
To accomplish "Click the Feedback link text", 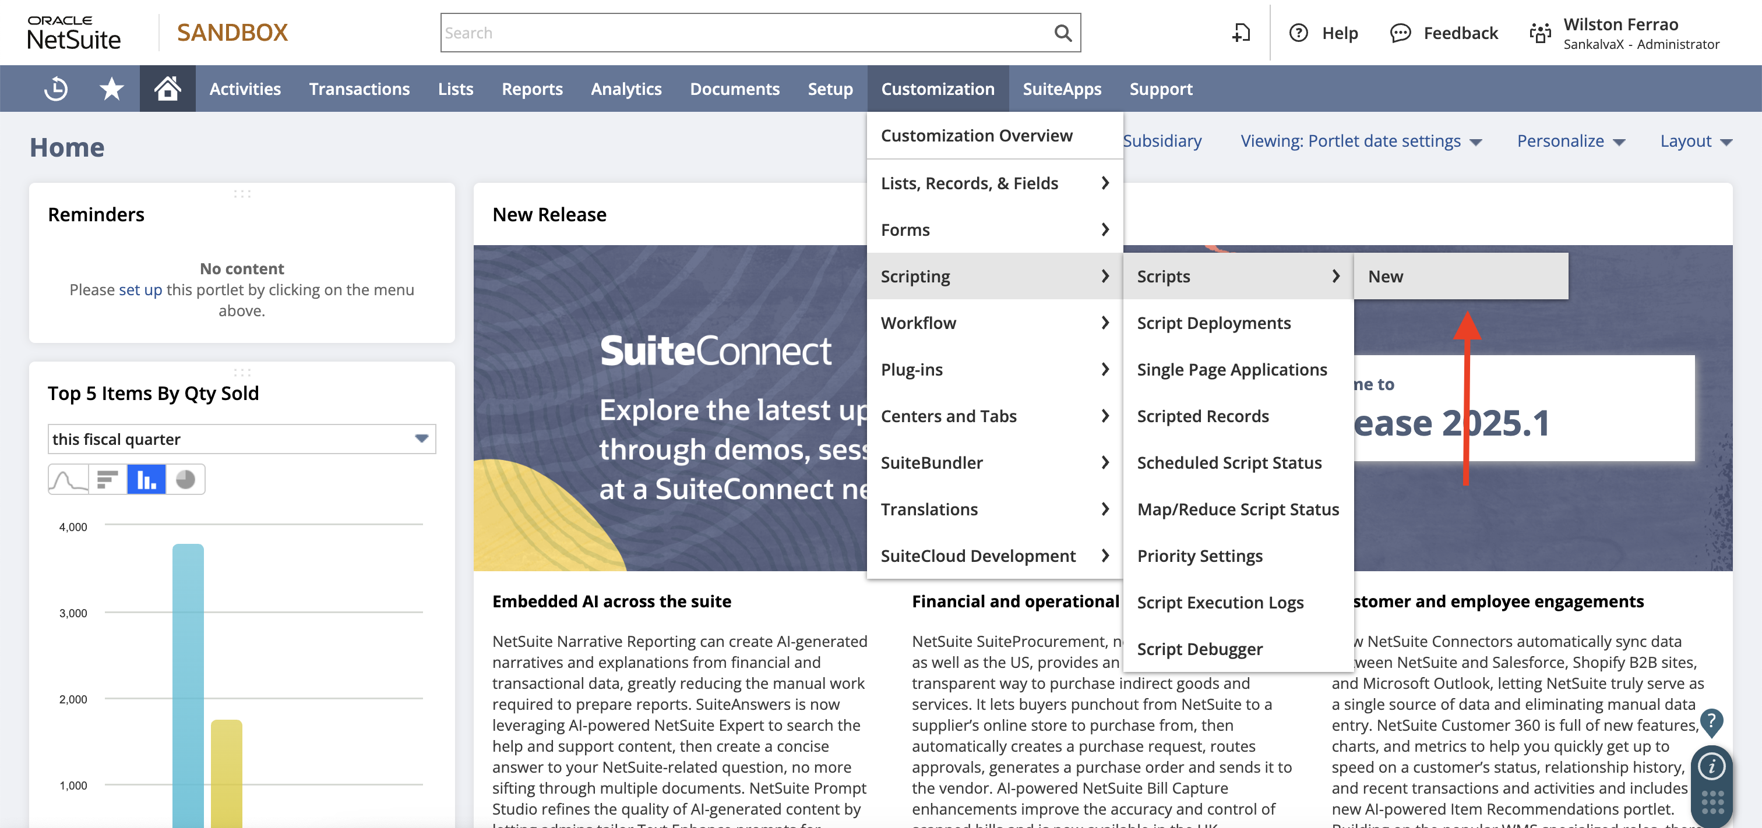I will [1460, 33].
